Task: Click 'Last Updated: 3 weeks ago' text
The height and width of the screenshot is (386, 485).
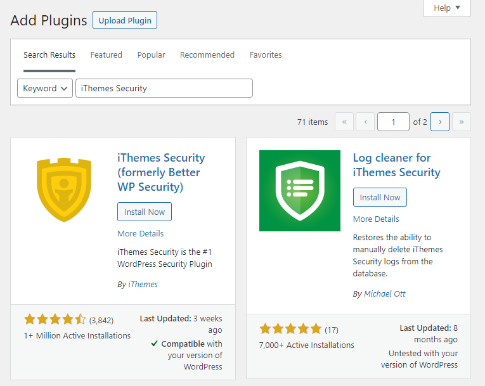Action: (181, 324)
